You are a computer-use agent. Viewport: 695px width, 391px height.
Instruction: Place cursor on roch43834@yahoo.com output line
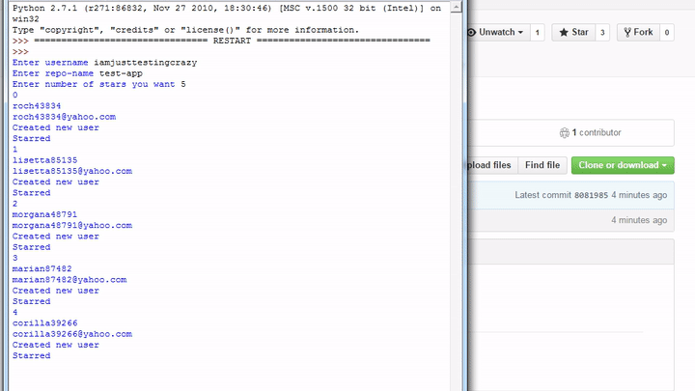(x=64, y=117)
